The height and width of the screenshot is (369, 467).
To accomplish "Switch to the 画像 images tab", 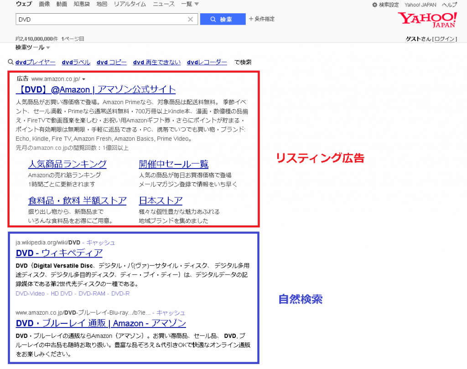I will (44, 4).
